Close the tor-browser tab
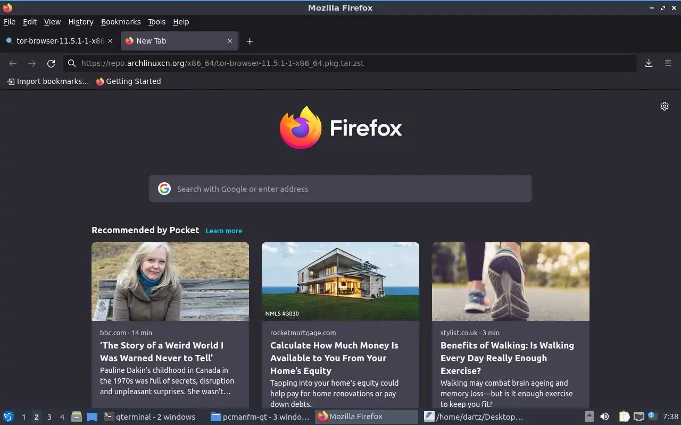Image resolution: width=681 pixels, height=425 pixels. (110, 41)
